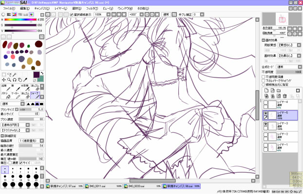The height and width of the screenshot is (194, 303).
Task: Collapse the 詳細設定 section
Action: point(2,136)
